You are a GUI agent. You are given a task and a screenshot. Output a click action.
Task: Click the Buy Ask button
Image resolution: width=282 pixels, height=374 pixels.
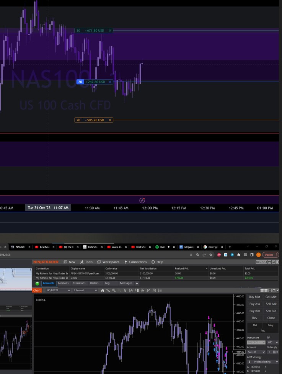pos(254,304)
